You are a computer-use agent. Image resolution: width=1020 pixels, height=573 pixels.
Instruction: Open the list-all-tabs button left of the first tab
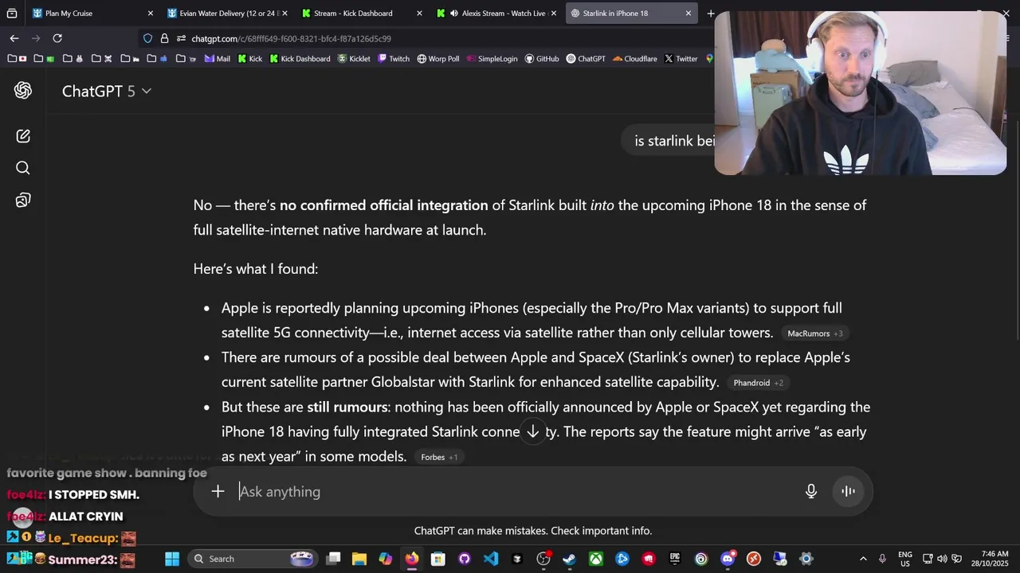tap(12, 14)
